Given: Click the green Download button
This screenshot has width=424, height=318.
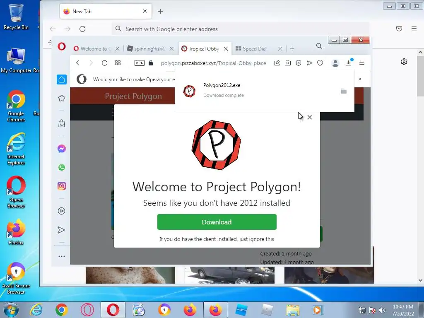Looking at the screenshot, I should [217, 222].
